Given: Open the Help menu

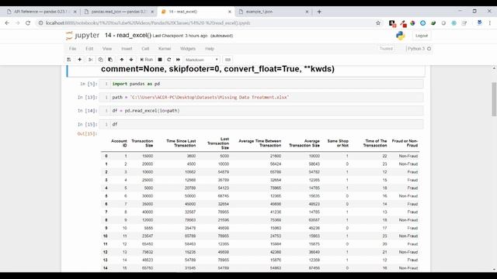Looking at the screenshot, I should pos(210,49).
